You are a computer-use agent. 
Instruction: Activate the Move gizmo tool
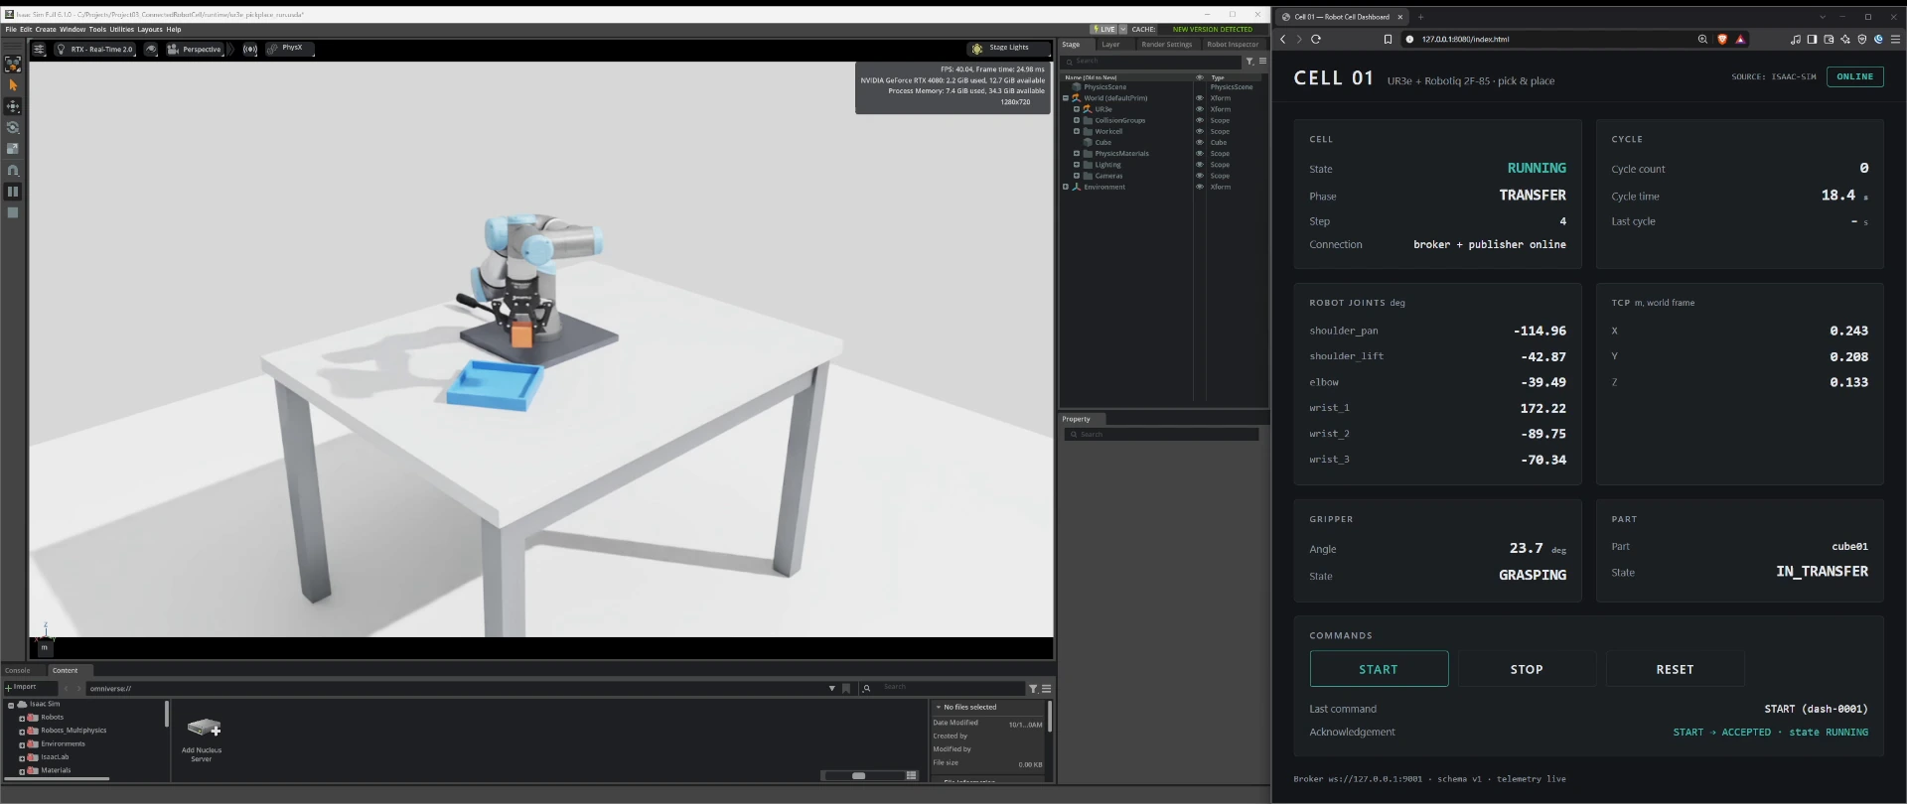coord(13,106)
